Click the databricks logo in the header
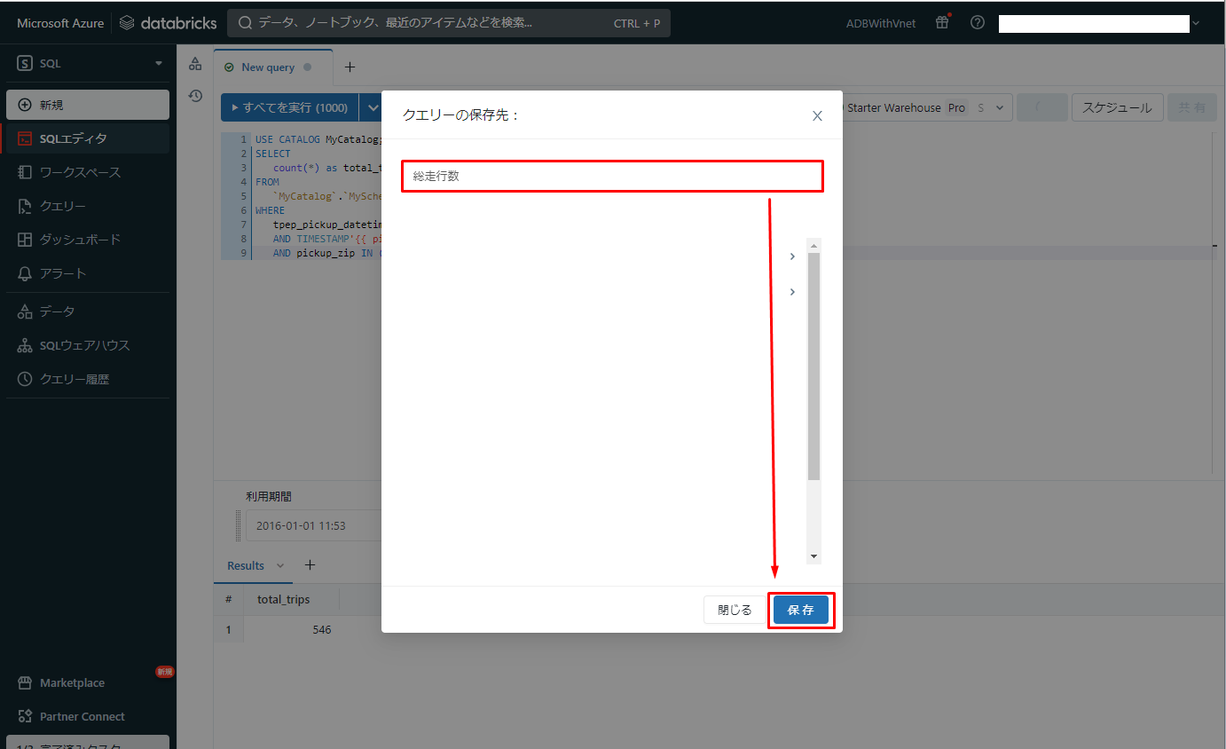 point(168,23)
